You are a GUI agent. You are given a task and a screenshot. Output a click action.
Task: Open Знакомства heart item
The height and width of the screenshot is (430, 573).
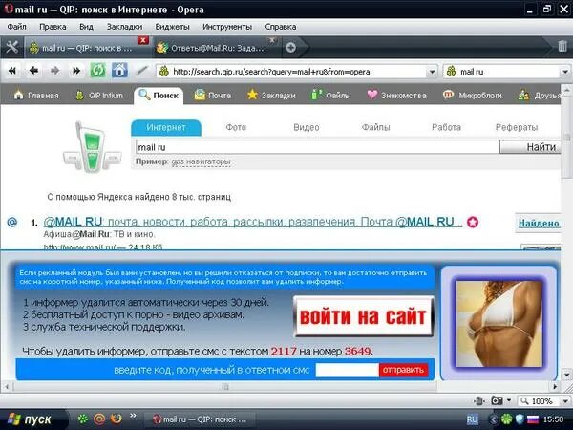[x=396, y=96]
